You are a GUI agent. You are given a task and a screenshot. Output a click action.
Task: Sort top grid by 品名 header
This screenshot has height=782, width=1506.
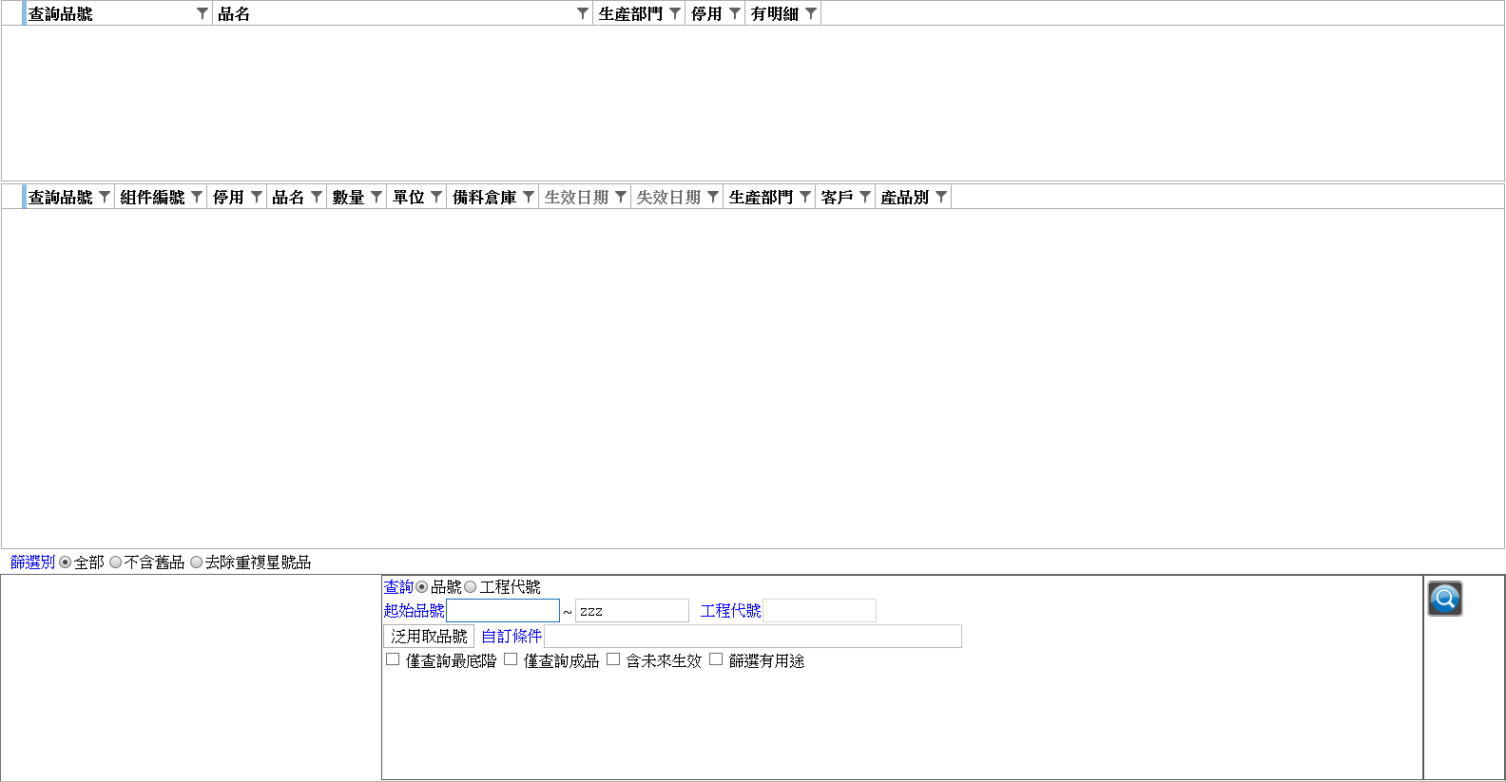click(234, 14)
